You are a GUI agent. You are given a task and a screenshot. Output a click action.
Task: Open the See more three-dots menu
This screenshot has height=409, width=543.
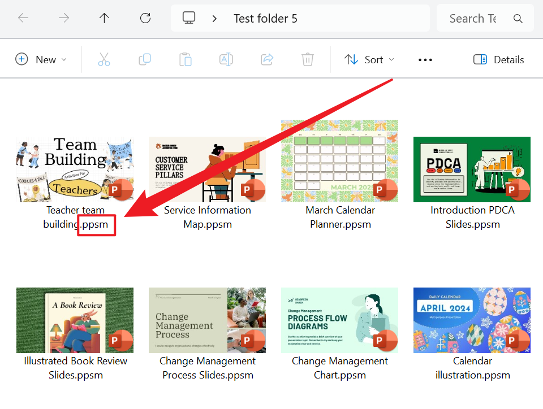[425, 60]
